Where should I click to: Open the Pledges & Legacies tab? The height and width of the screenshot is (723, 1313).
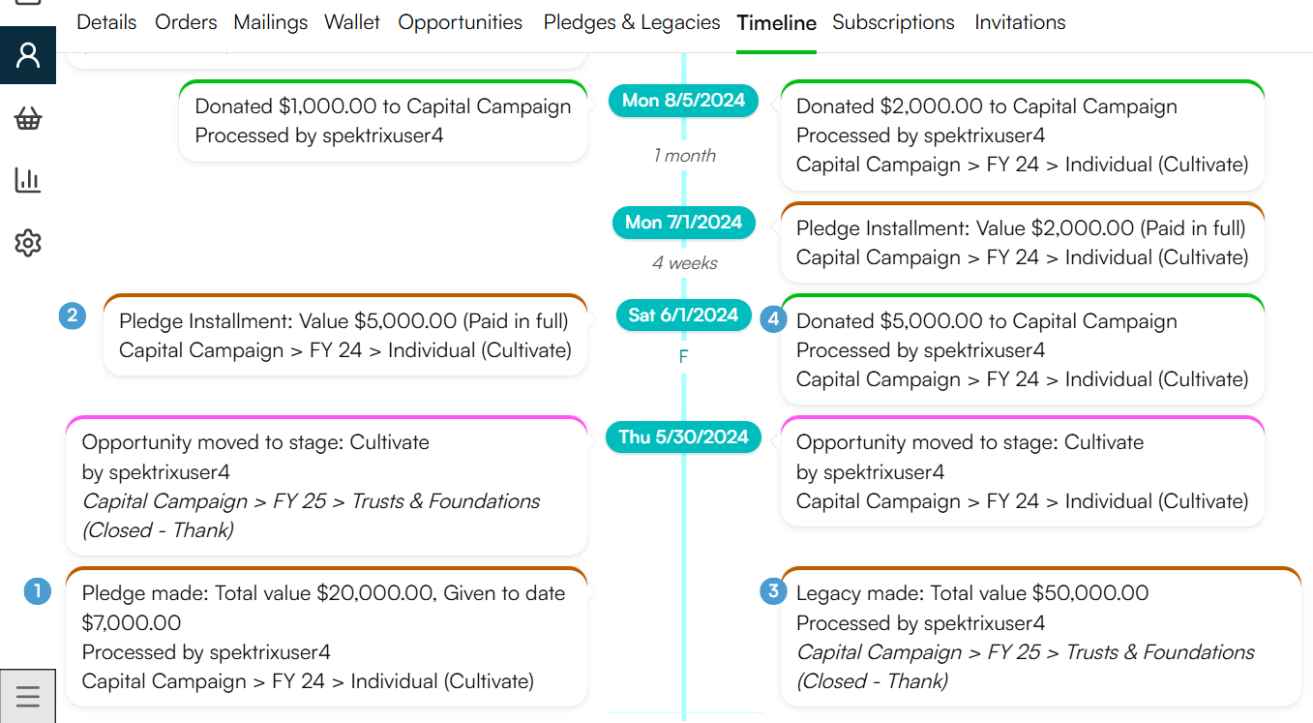[632, 22]
